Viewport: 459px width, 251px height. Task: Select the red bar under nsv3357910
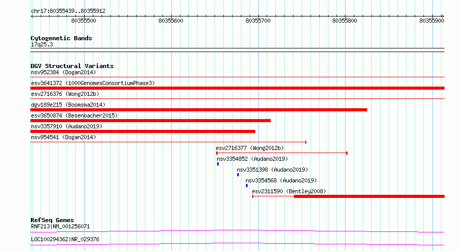[x=143, y=131]
